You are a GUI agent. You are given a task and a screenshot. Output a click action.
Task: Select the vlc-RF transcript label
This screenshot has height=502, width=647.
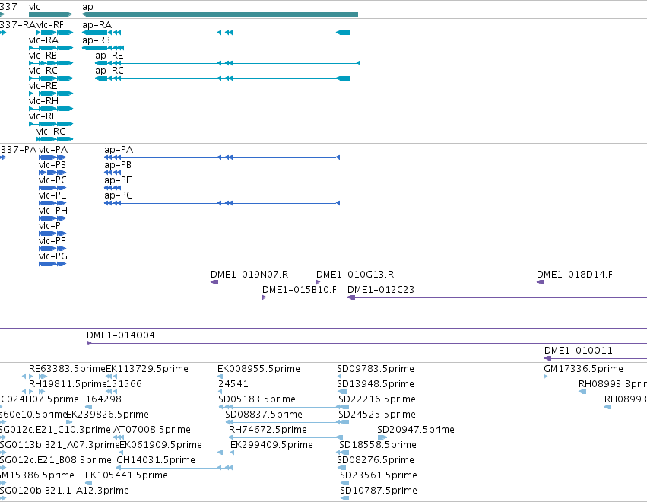point(50,25)
